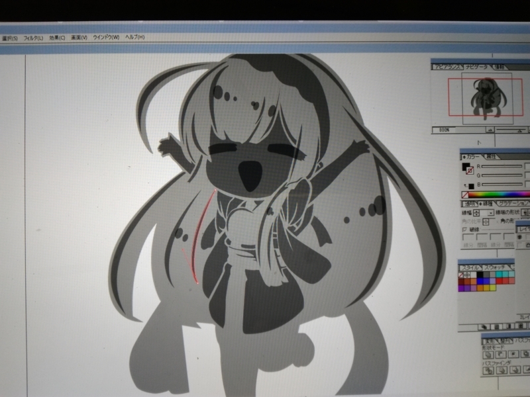This screenshot has height=397, width=530.
Task: Open the ウインドウ(W) menu
Action: click(x=106, y=37)
